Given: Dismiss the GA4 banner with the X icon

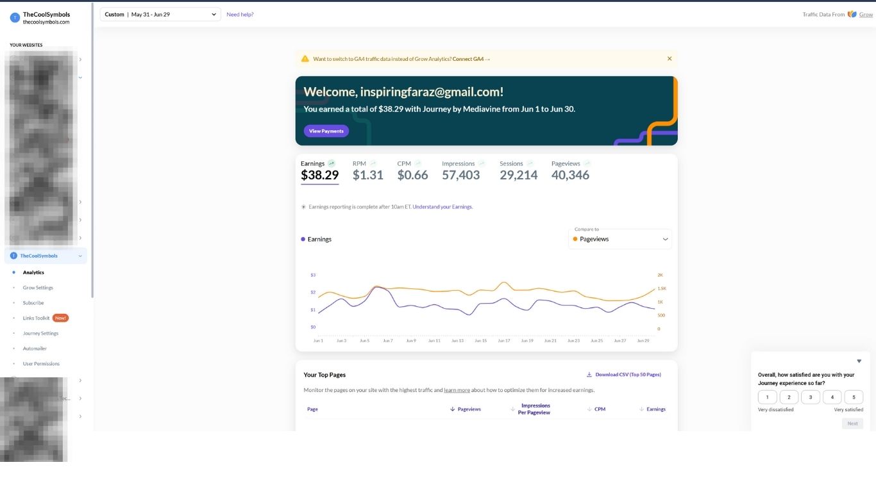Looking at the screenshot, I should (670, 58).
